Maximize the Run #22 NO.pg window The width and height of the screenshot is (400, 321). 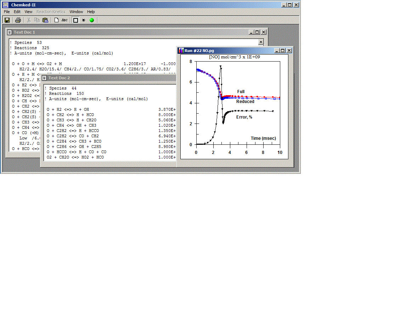283,51
